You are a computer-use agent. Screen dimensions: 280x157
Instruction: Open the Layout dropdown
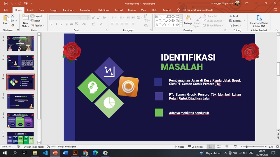coord(37,16)
